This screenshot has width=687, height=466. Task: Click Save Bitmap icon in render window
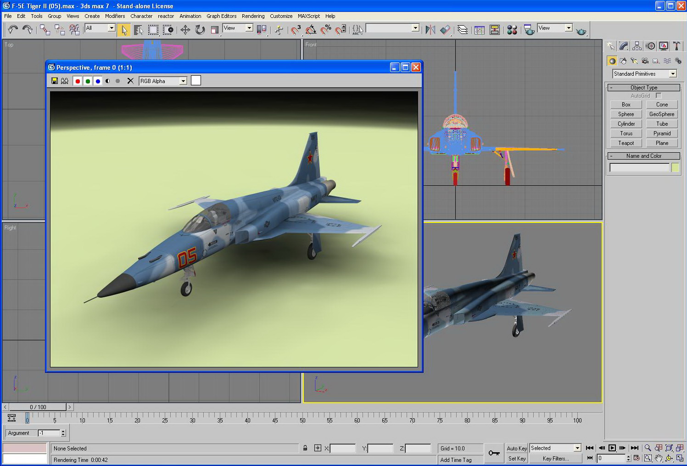tap(55, 81)
